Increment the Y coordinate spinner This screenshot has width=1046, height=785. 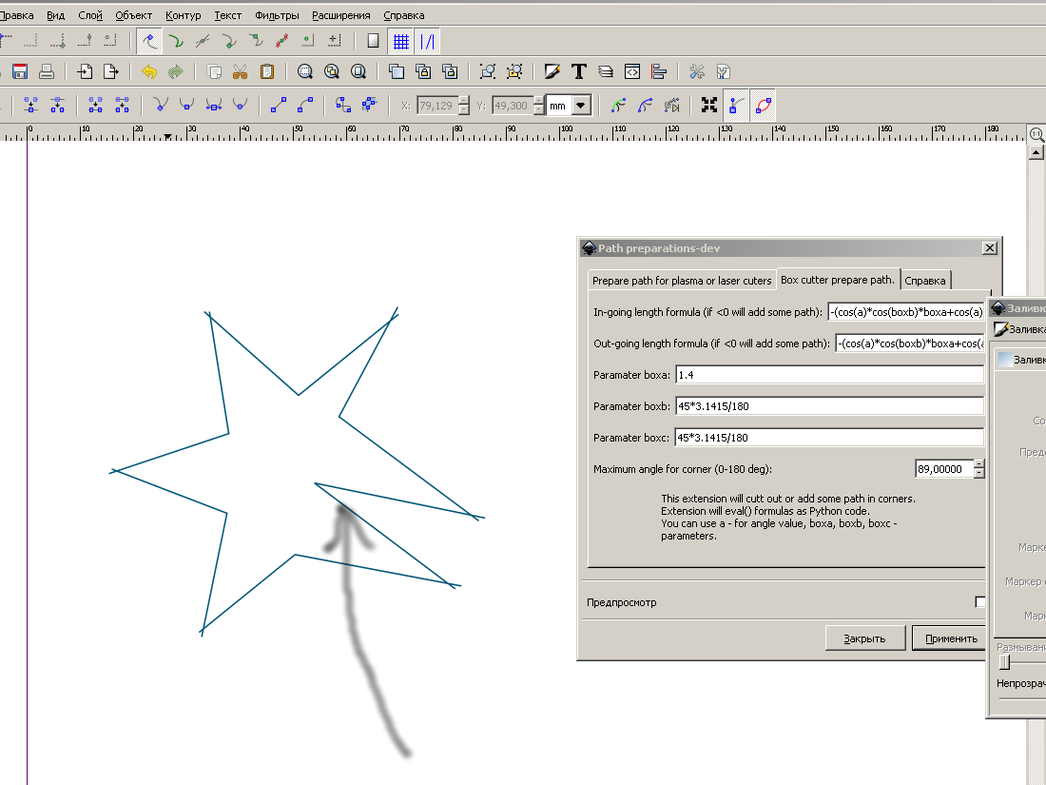(x=539, y=101)
